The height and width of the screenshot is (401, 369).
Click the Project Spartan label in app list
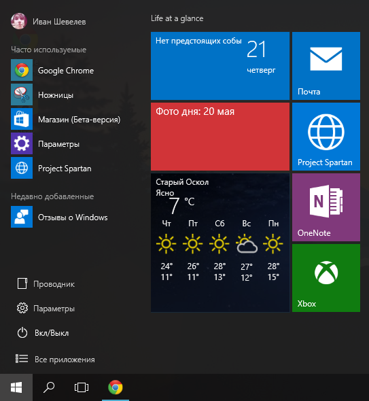[x=65, y=169]
